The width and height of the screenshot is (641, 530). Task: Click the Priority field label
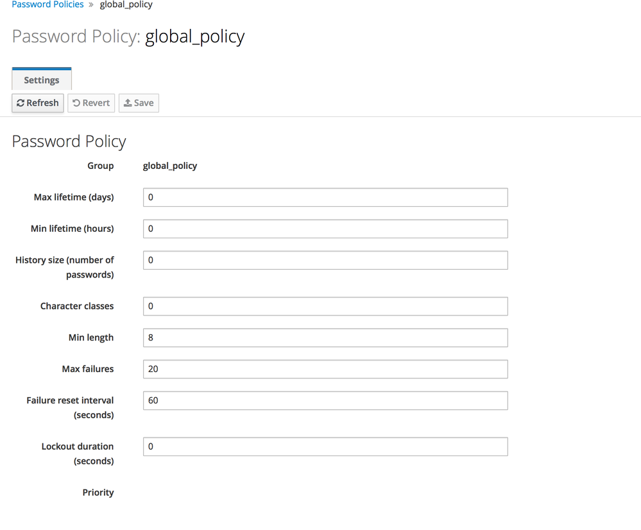98,493
